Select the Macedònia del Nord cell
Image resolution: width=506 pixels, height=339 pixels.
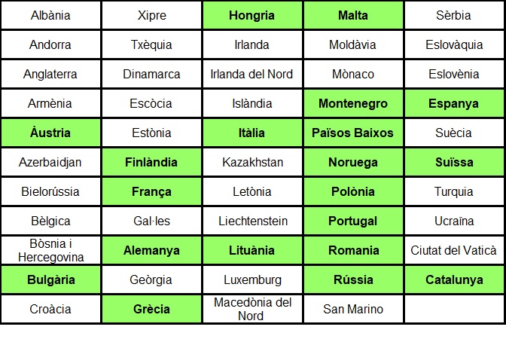click(x=252, y=309)
